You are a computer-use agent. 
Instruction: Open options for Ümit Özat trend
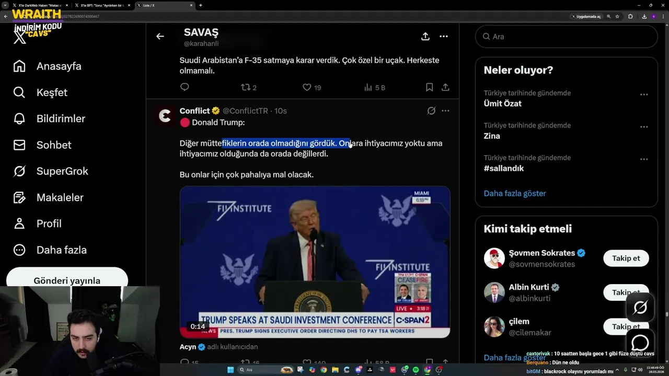(x=644, y=95)
